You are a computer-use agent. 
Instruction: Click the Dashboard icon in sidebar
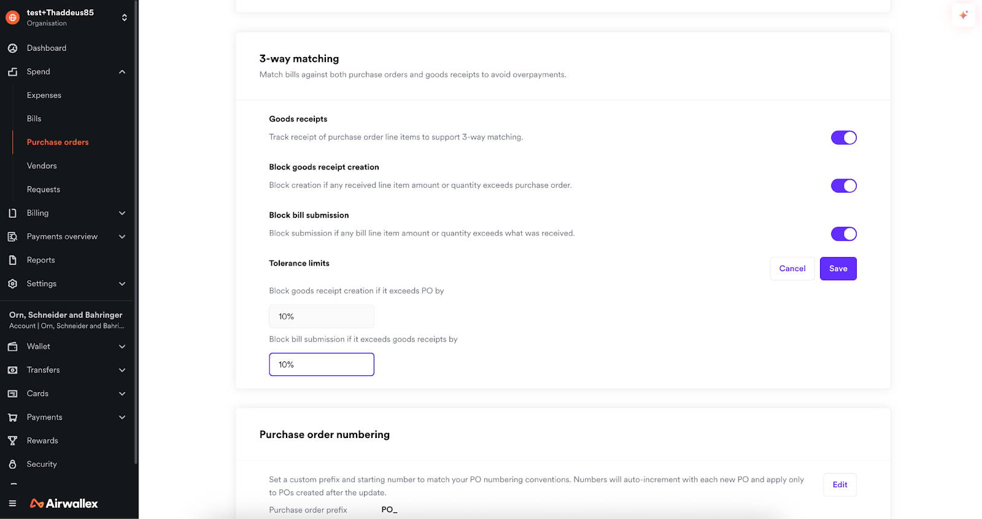[x=12, y=48]
